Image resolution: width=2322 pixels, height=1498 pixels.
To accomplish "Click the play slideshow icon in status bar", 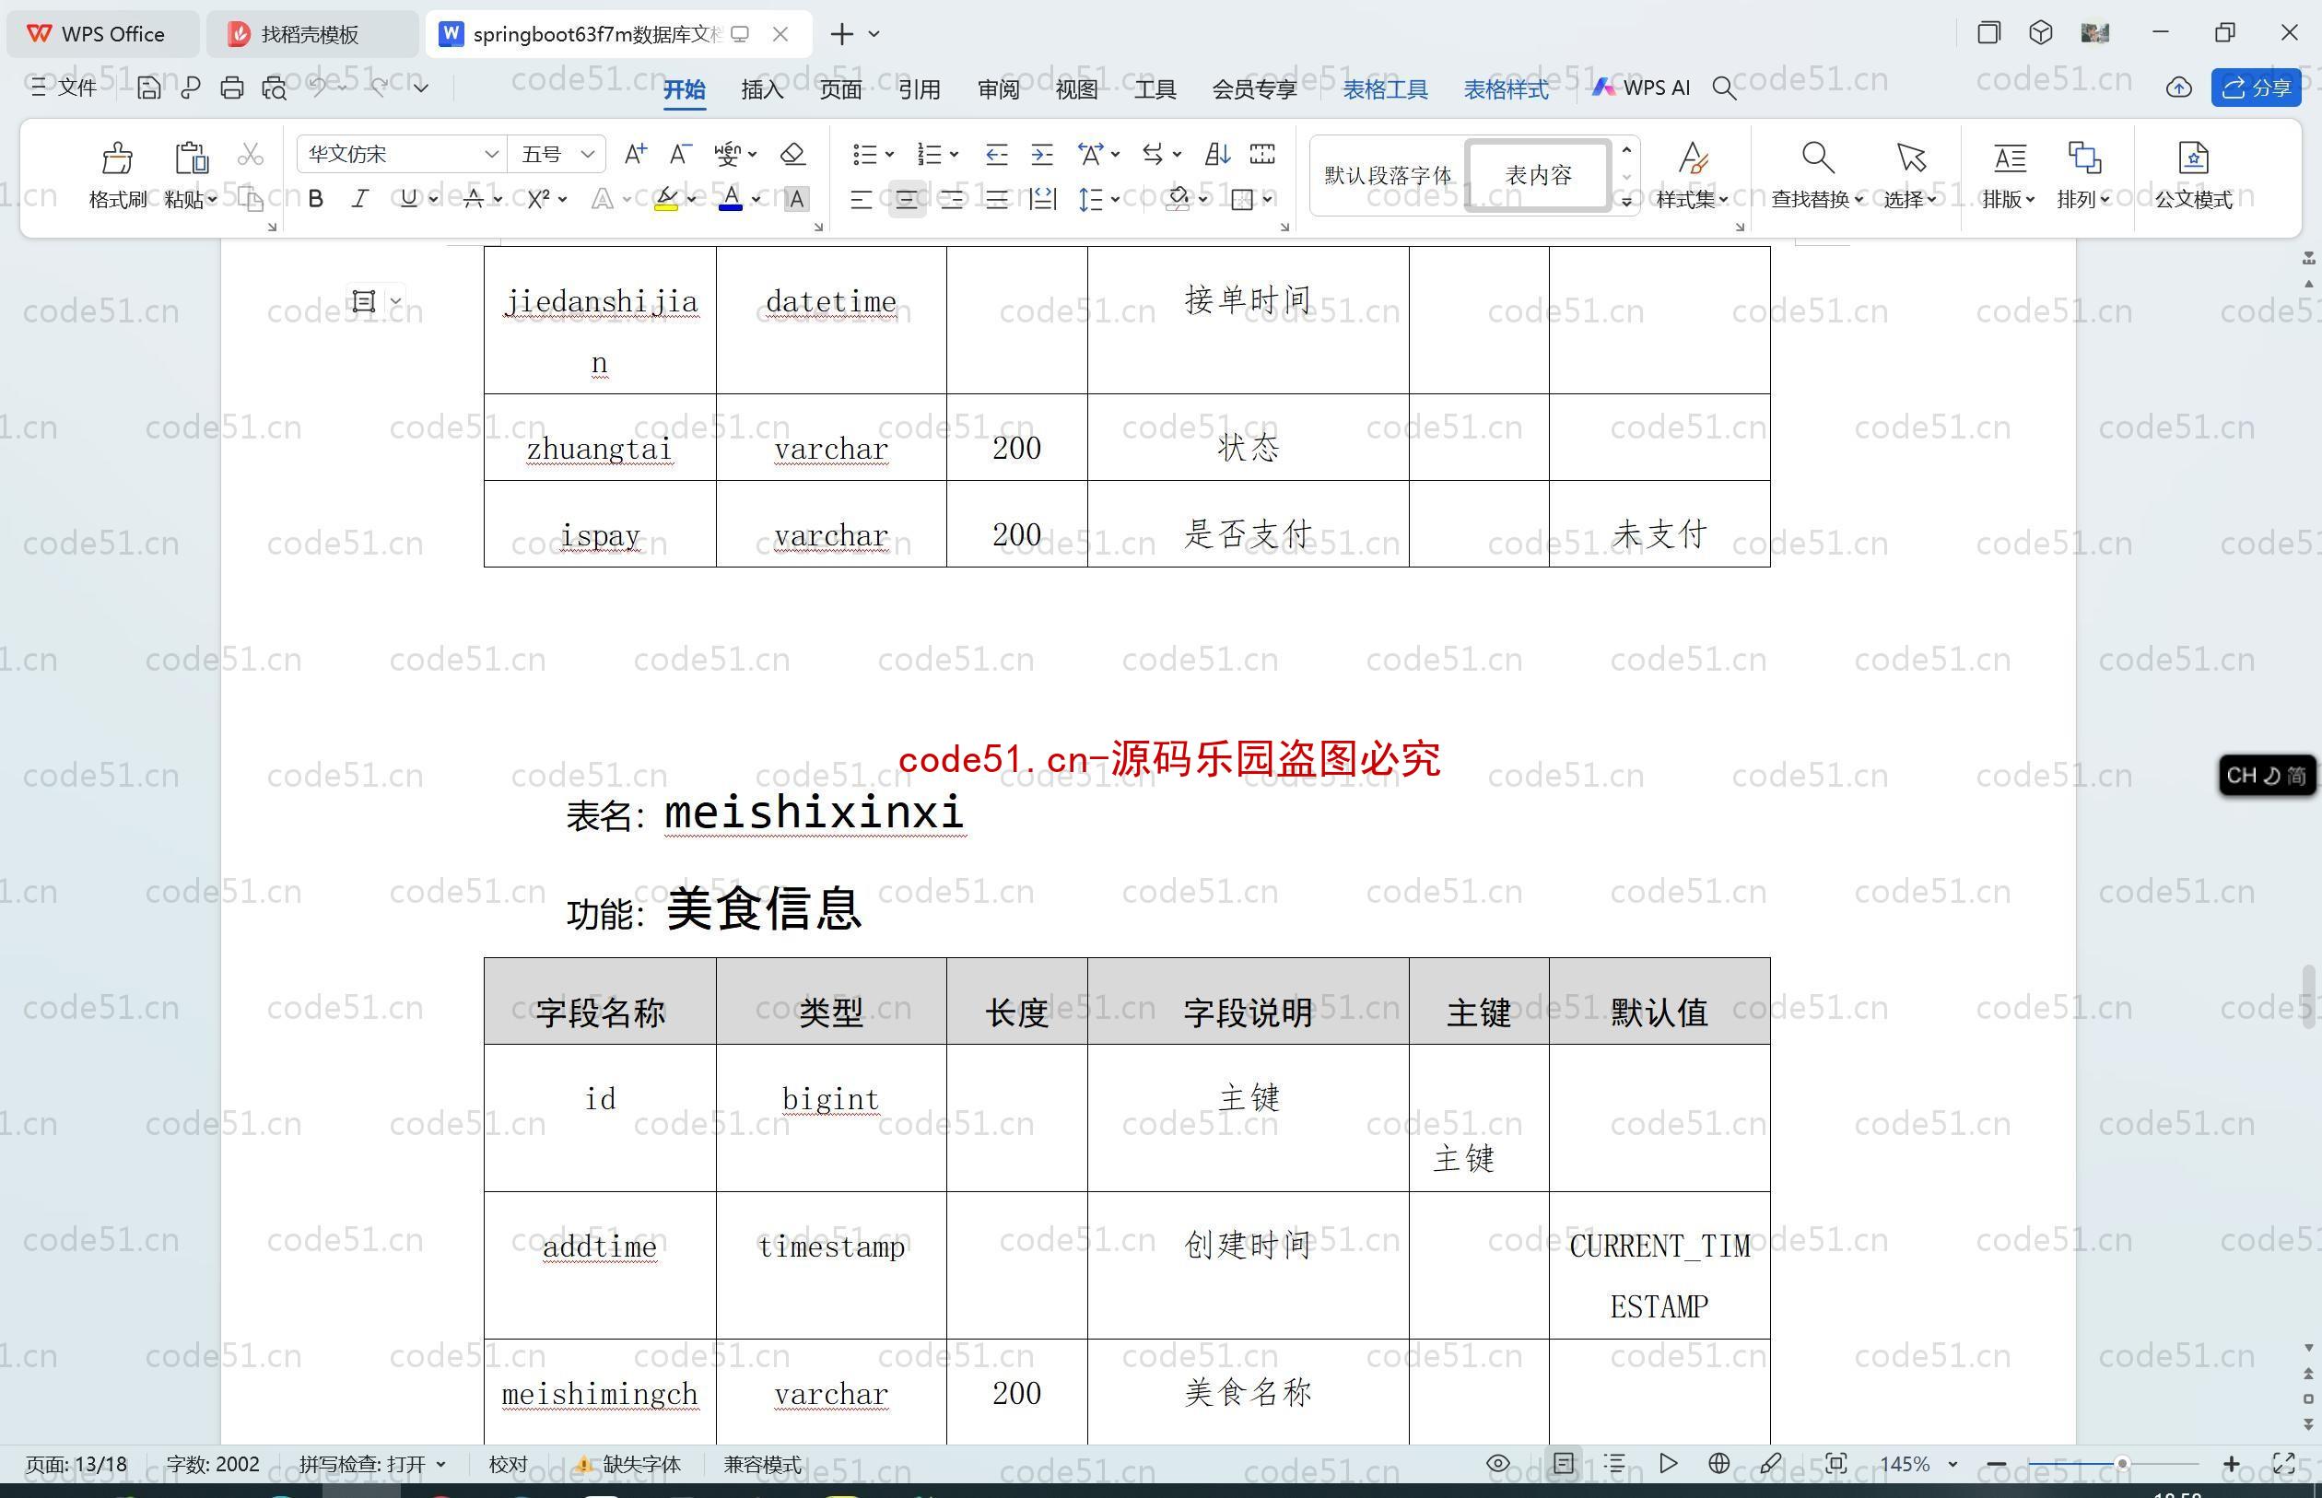I will (1669, 1463).
